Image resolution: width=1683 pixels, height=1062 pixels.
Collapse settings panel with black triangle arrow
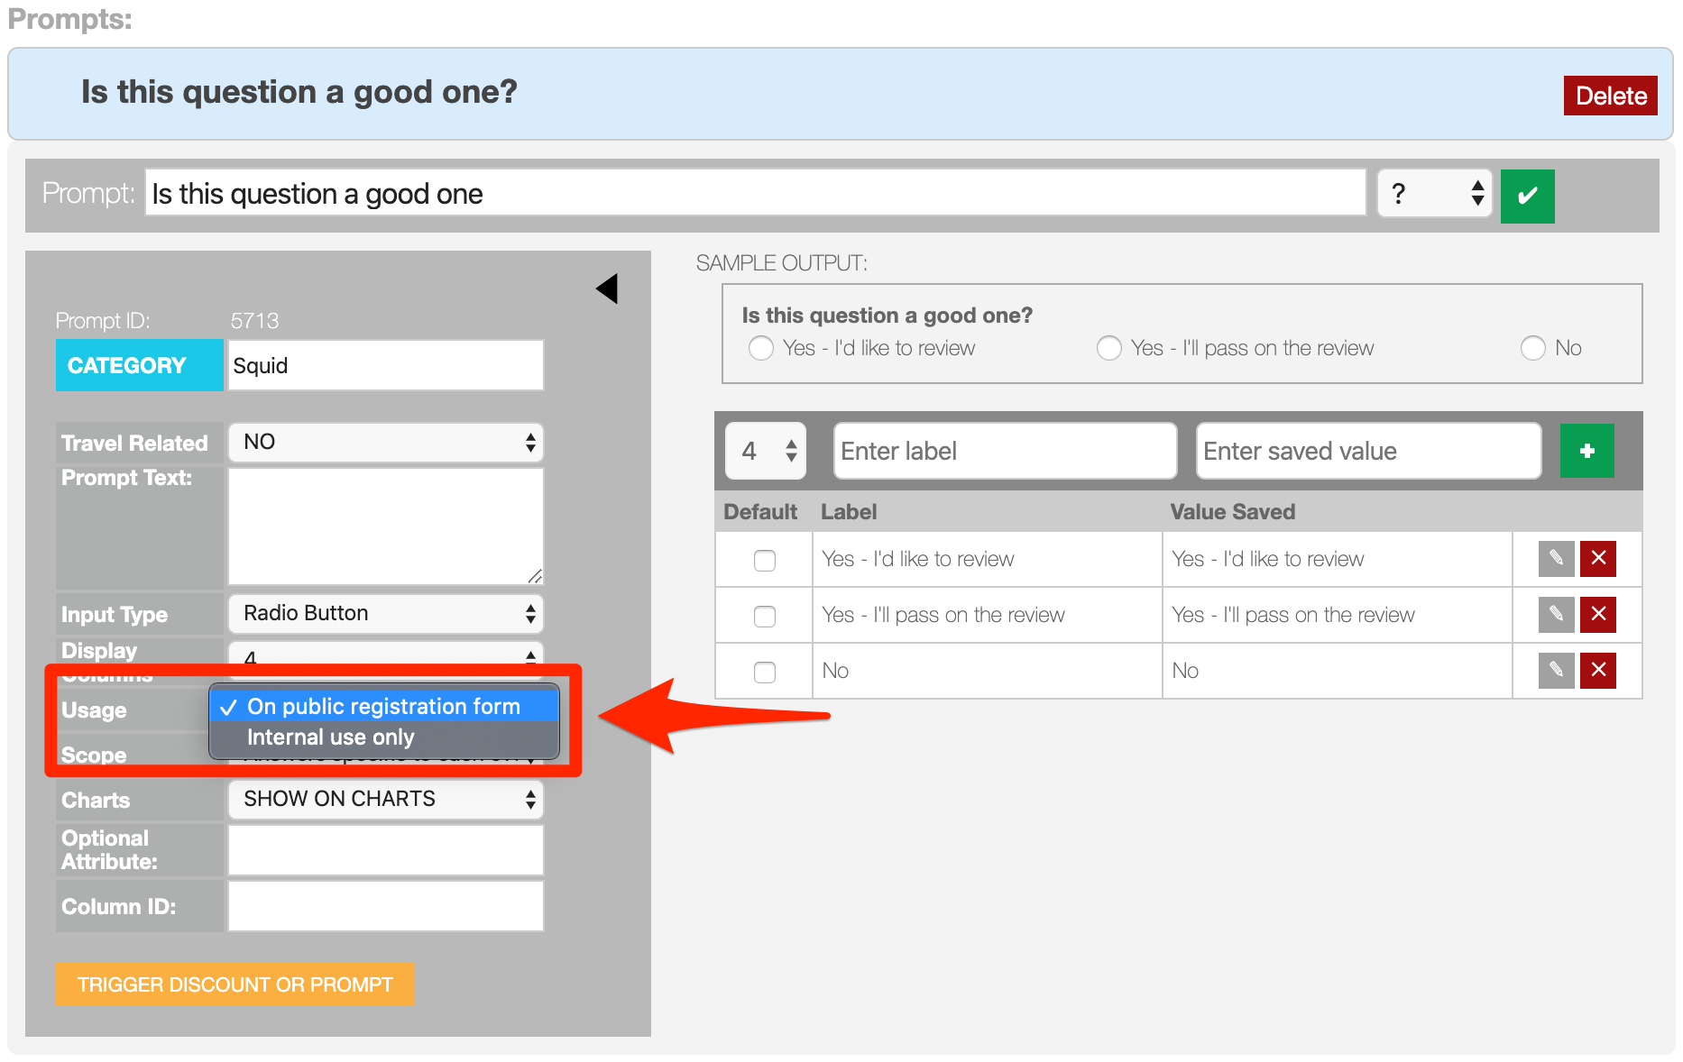tap(608, 289)
